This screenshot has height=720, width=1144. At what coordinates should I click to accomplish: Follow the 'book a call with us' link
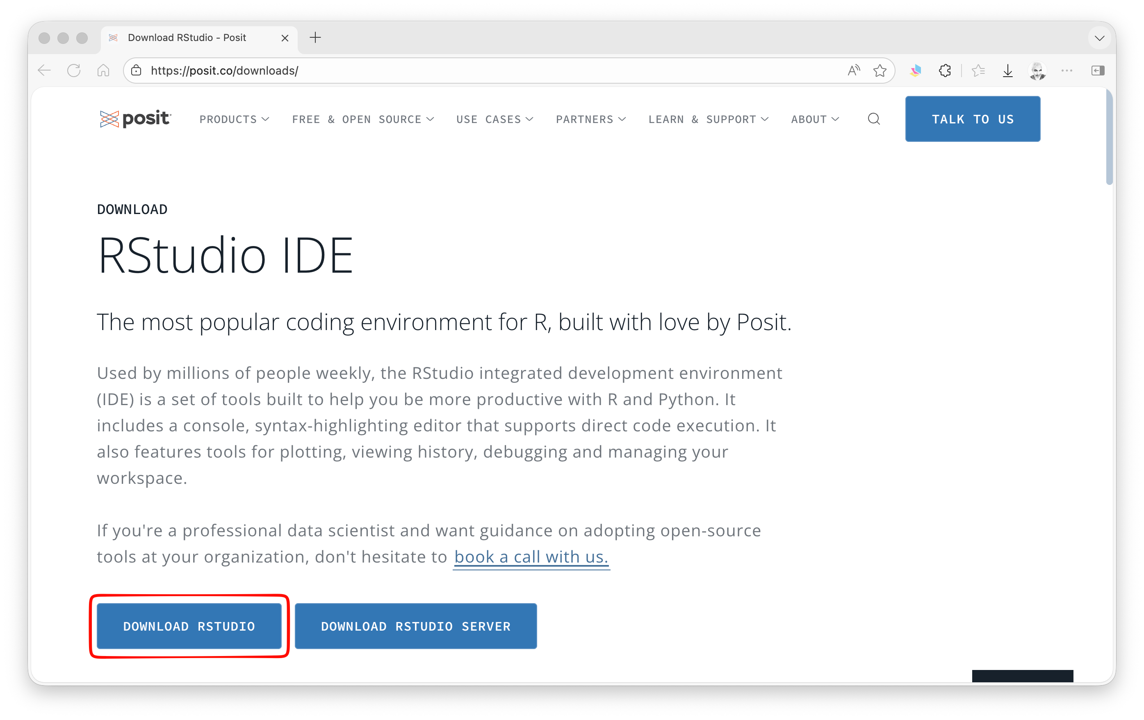(x=531, y=557)
